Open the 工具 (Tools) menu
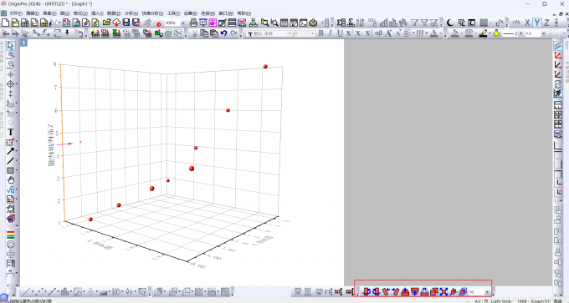The height and width of the screenshot is (303, 569). 173,13
